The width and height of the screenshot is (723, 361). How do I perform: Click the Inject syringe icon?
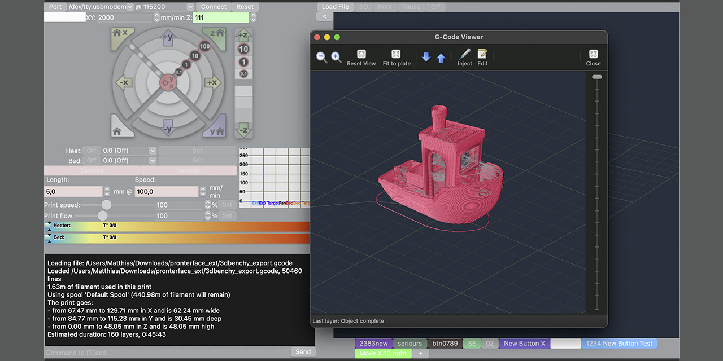click(x=465, y=55)
